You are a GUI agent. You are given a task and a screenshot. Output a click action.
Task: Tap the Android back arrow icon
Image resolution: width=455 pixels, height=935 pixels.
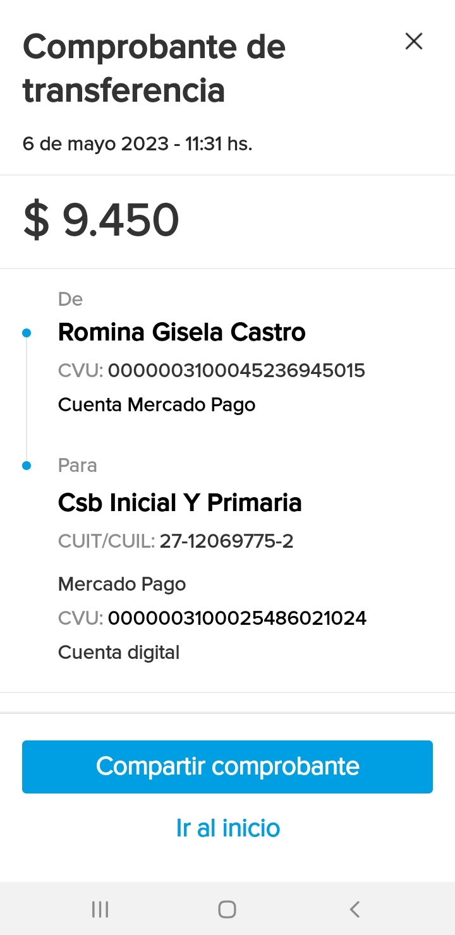355,909
